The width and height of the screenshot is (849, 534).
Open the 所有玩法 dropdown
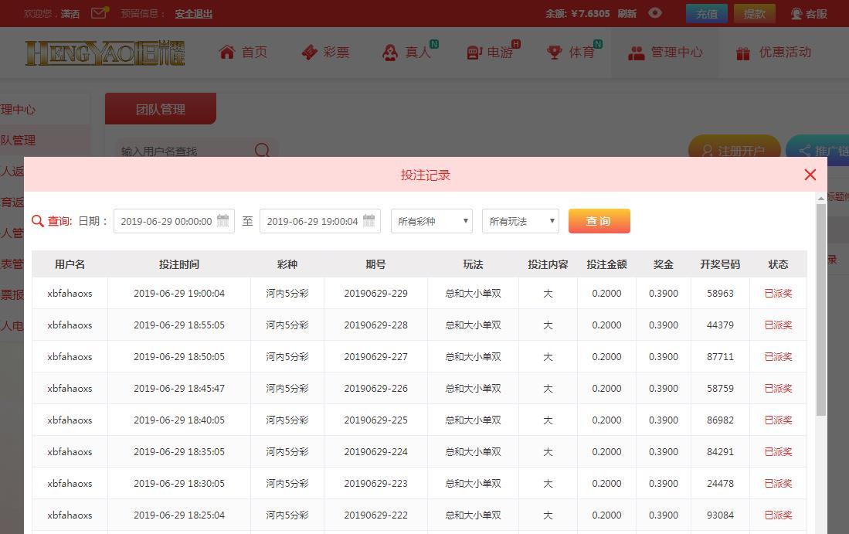point(521,221)
